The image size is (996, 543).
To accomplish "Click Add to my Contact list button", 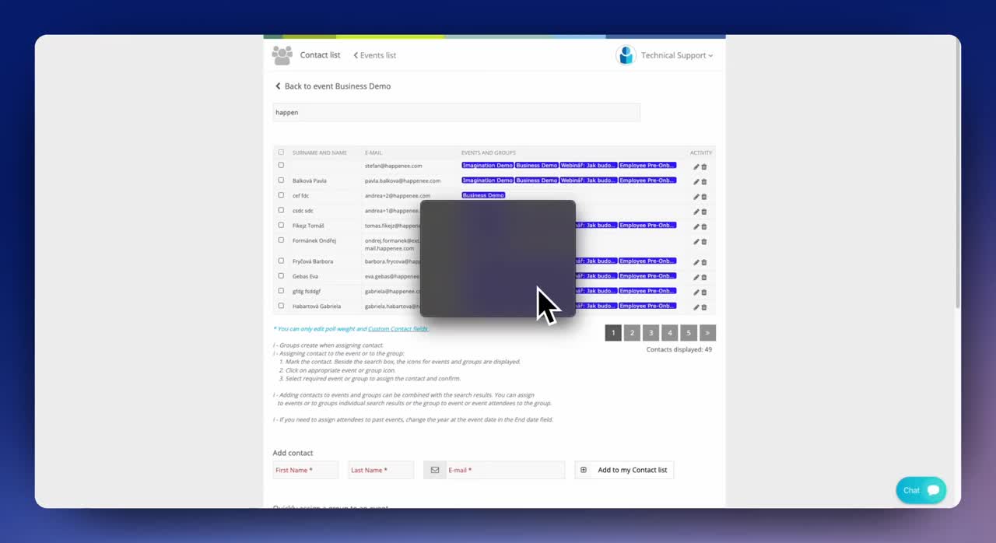I will pos(624,470).
